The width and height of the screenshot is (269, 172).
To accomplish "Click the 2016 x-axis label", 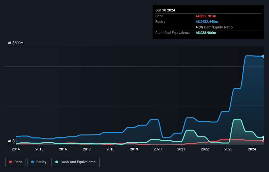I will click(x=63, y=149).
